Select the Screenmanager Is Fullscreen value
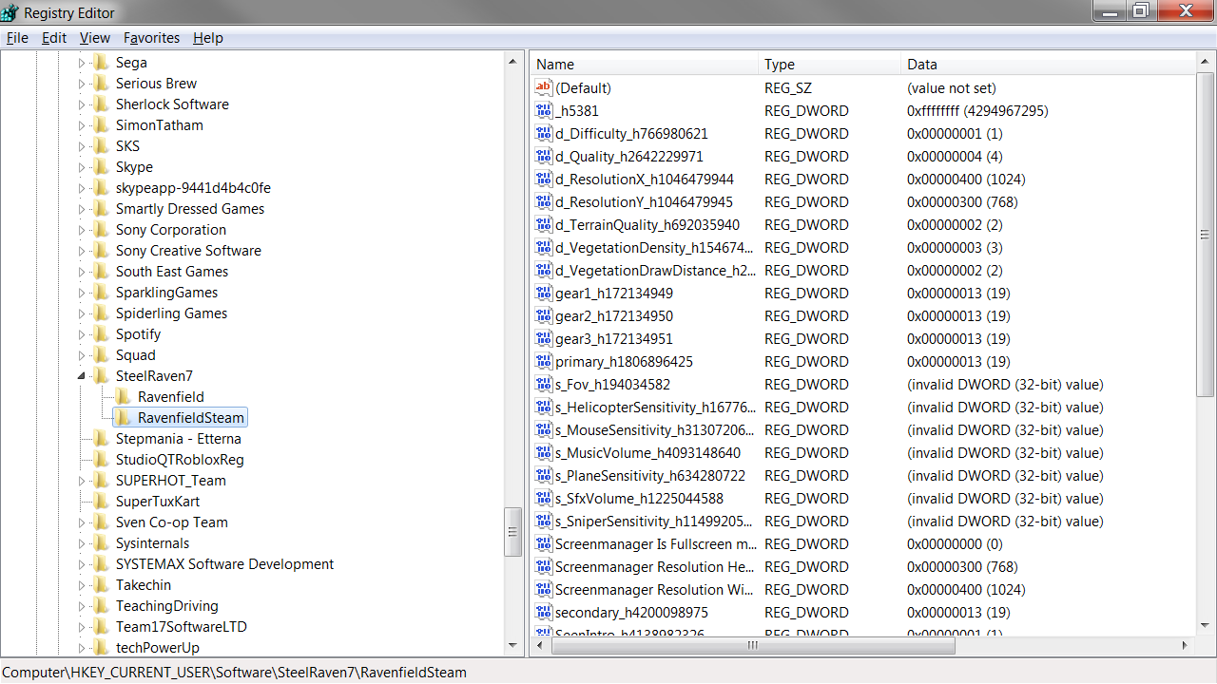1217x684 pixels. pyautogui.click(x=656, y=543)
